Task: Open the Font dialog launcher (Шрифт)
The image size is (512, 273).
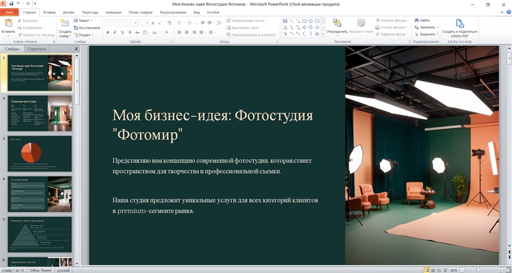Action: [x=172, y=42]
